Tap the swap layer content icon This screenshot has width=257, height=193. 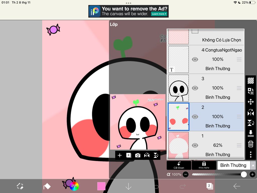point(251,91)
